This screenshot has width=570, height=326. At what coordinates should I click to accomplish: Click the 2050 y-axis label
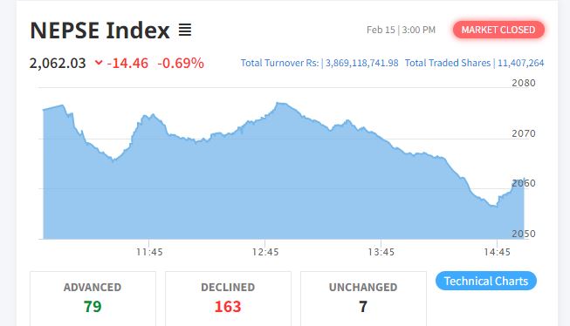click(x=524, y=234)
